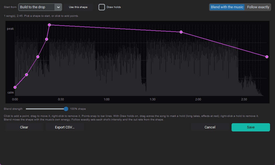Click the 0:30 time label
Screen dimensions: 275x165
click(x=61, y=100)
